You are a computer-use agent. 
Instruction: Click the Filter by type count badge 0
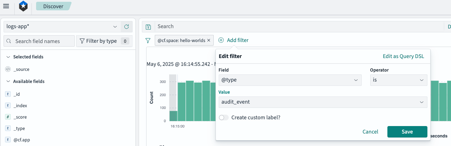[x=125, y=41]
